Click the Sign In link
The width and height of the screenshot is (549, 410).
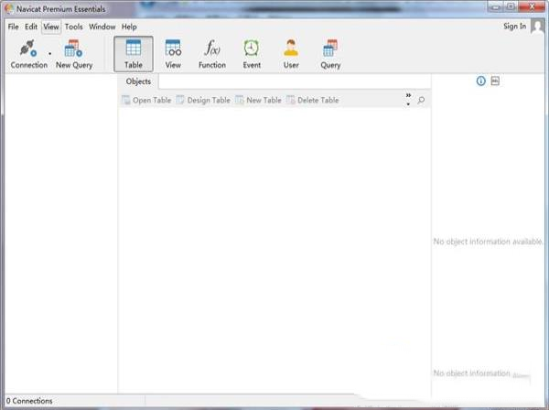pos(514,27)
